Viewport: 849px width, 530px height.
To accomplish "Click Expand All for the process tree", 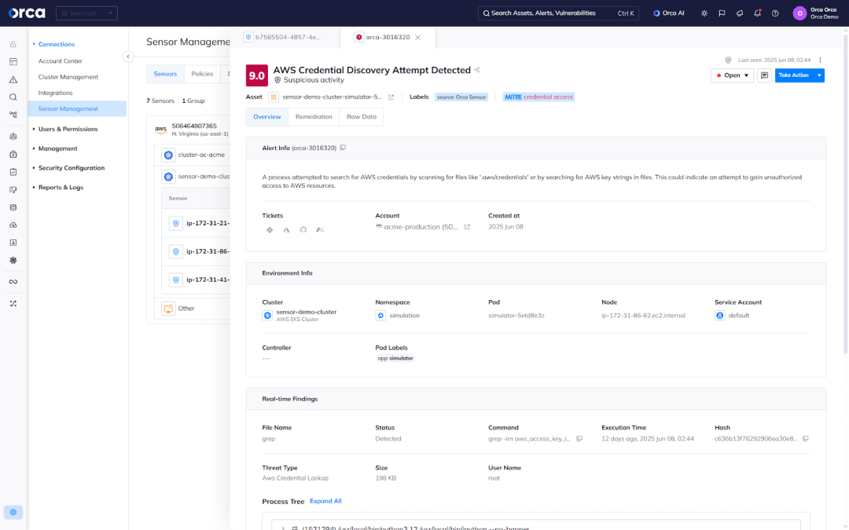I will (325, 501).
